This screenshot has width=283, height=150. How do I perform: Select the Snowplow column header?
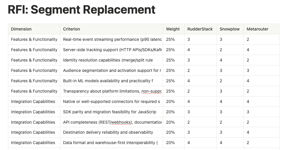230,29
